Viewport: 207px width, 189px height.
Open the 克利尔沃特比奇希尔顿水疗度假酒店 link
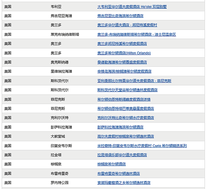tap(126, 118)
